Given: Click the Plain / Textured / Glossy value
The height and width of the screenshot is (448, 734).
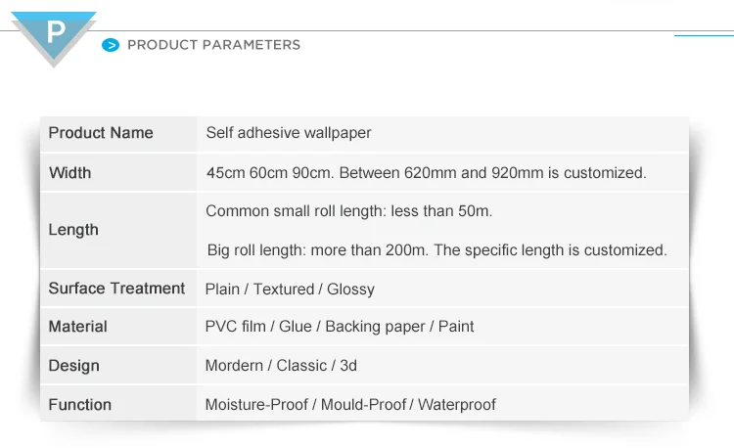Looking at the screenshot, I should 290,289.
